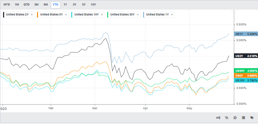Remove United States 30Y series
This screenshot has height=124, width=258.
[138, 14]
